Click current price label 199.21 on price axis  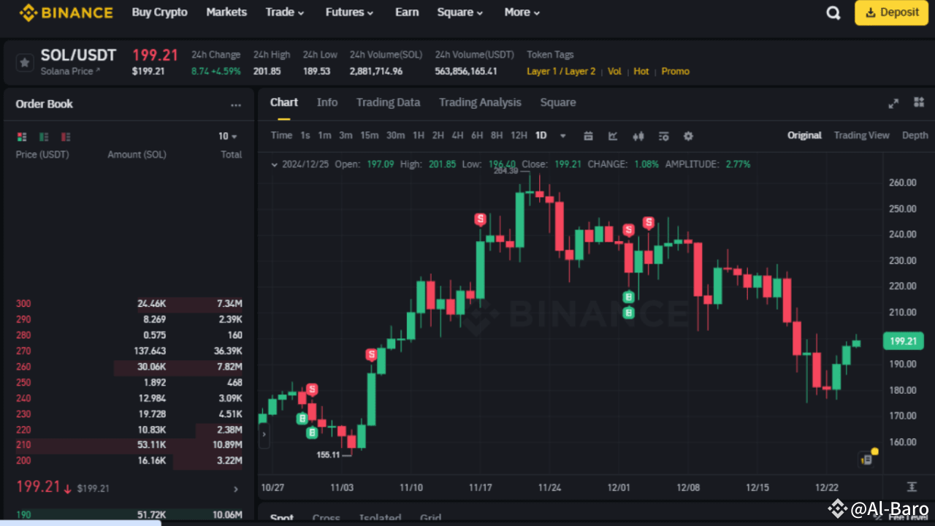[903, 341]
